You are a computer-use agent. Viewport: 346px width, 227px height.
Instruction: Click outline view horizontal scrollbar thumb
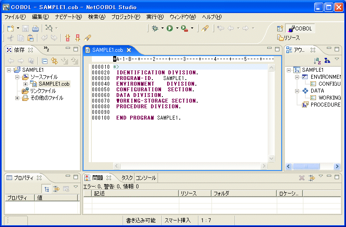coord(306,167)
